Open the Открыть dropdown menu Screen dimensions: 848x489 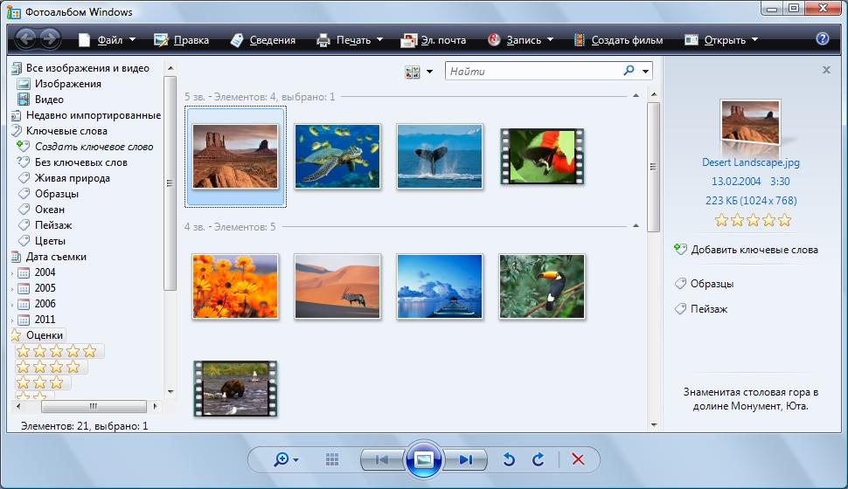[x=721, y=40]
